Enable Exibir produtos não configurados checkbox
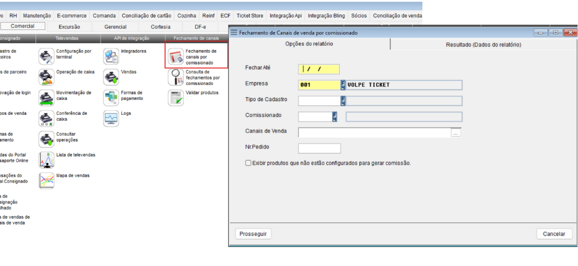 tap(248, 163)
